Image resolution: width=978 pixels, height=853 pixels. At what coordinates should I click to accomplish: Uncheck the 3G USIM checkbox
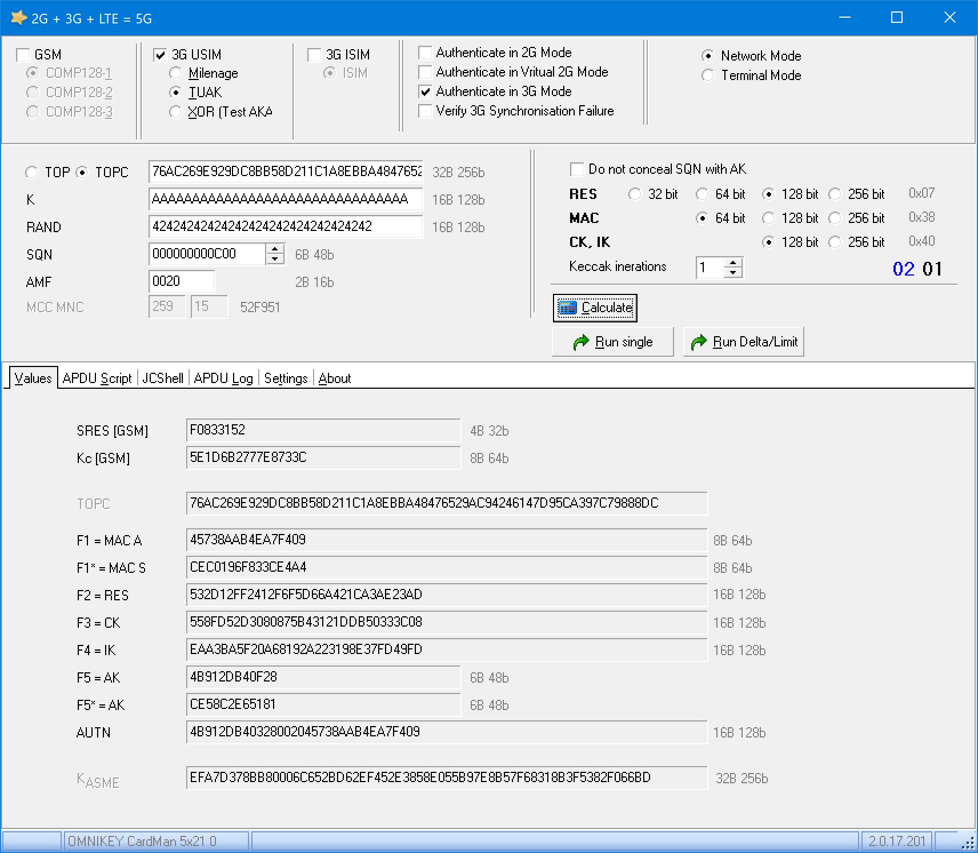pos(161,55)
